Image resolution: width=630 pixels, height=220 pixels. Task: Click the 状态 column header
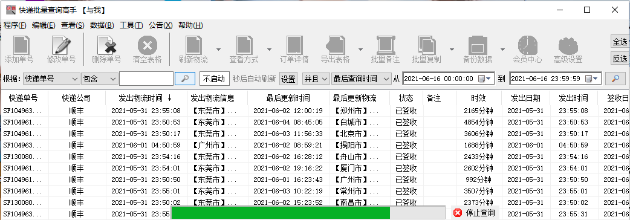[406, 98]
